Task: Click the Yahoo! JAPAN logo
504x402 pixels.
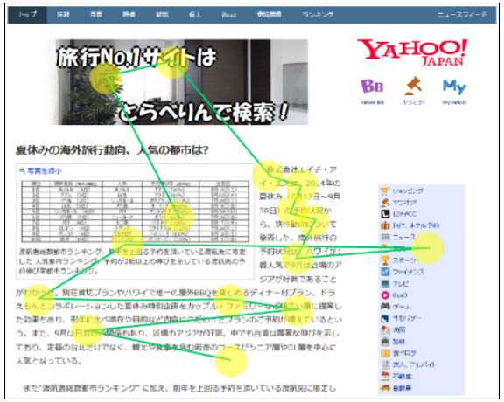Action: (412, 52)
